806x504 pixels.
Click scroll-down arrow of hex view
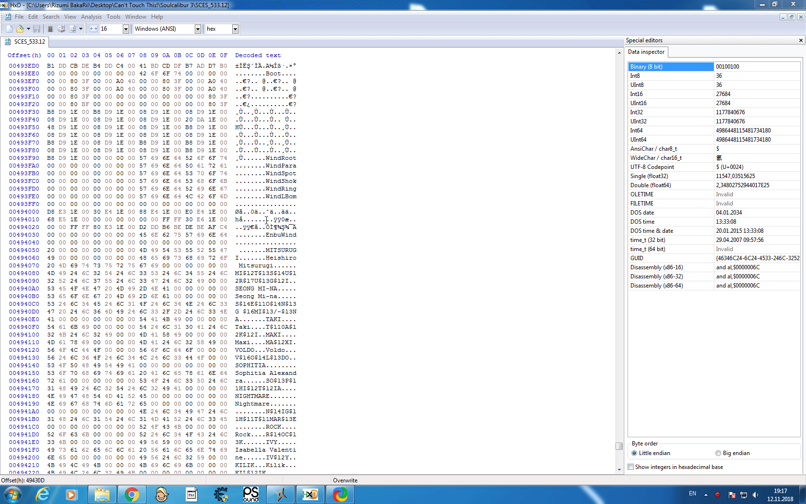[x=619, y=469]
